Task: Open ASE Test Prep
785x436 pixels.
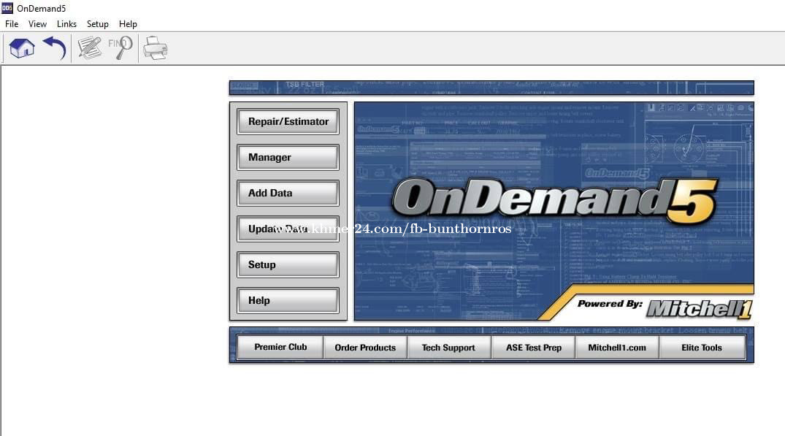Action: click(534, 348)
